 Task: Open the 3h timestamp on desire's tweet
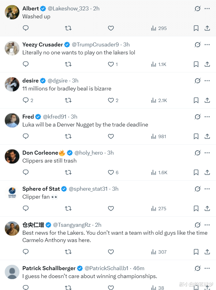pos(75,81)
